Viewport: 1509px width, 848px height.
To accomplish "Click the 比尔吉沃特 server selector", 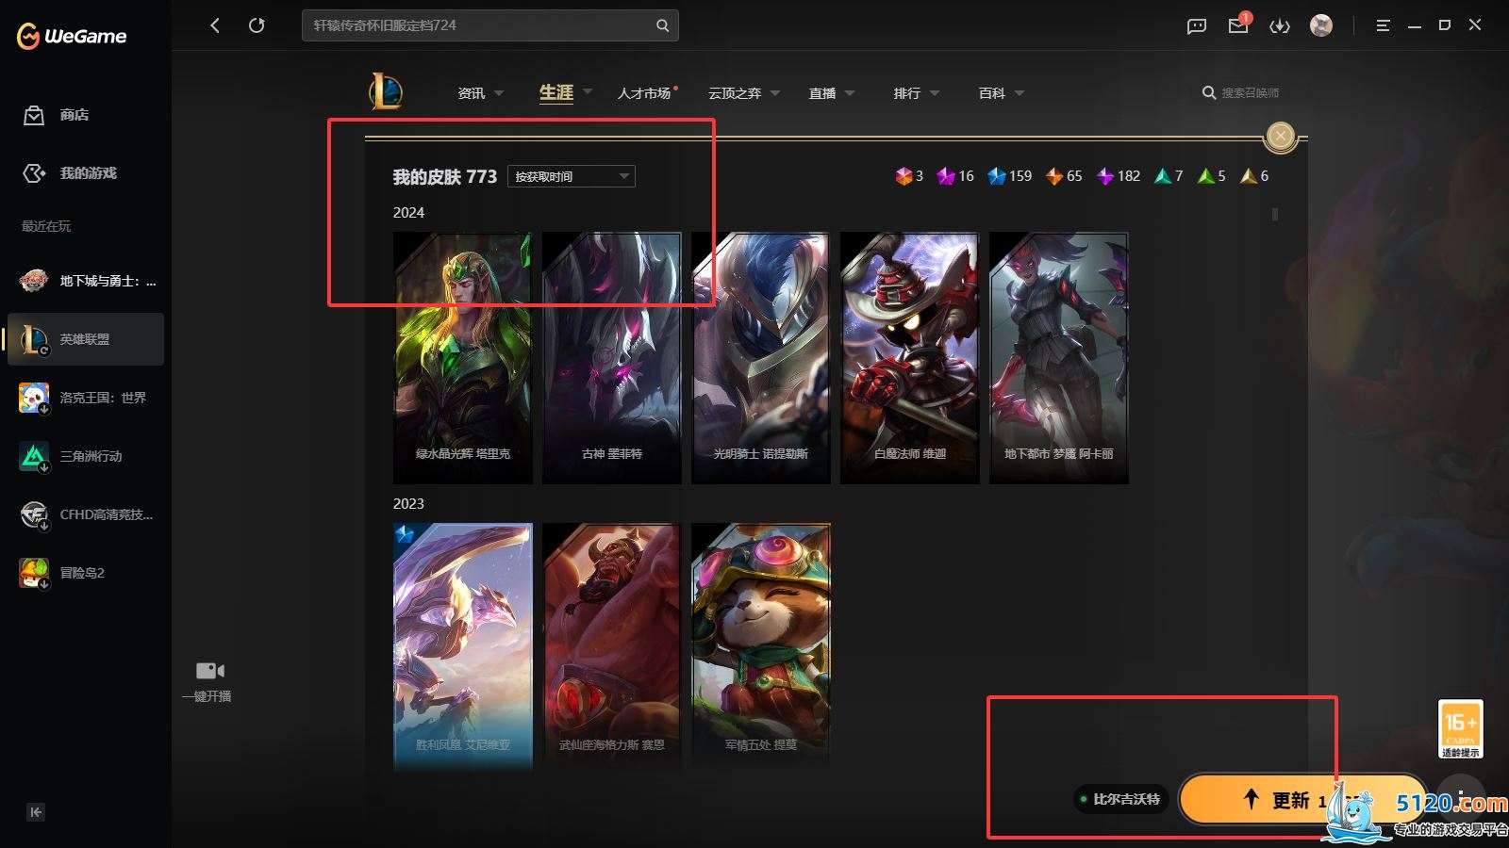I will pos(1121,799).
